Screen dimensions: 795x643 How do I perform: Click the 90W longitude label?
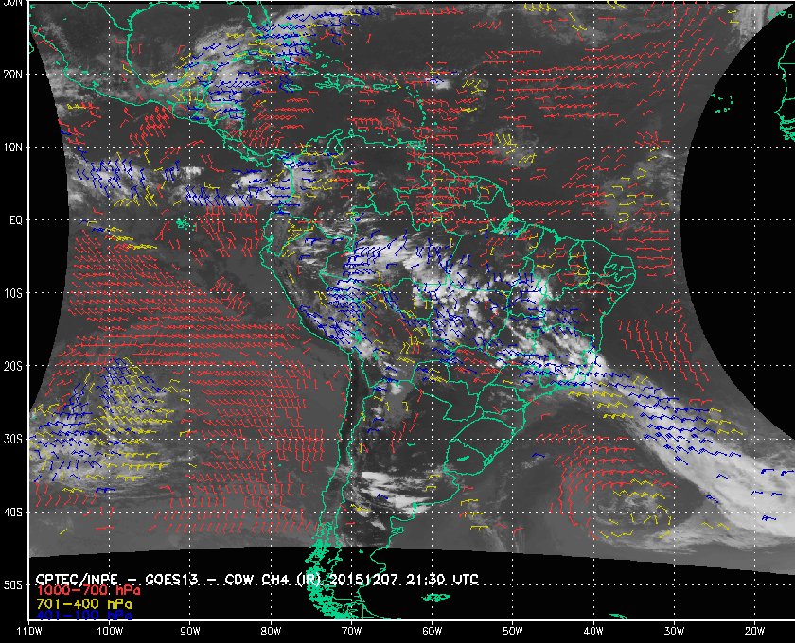(190, 631)
